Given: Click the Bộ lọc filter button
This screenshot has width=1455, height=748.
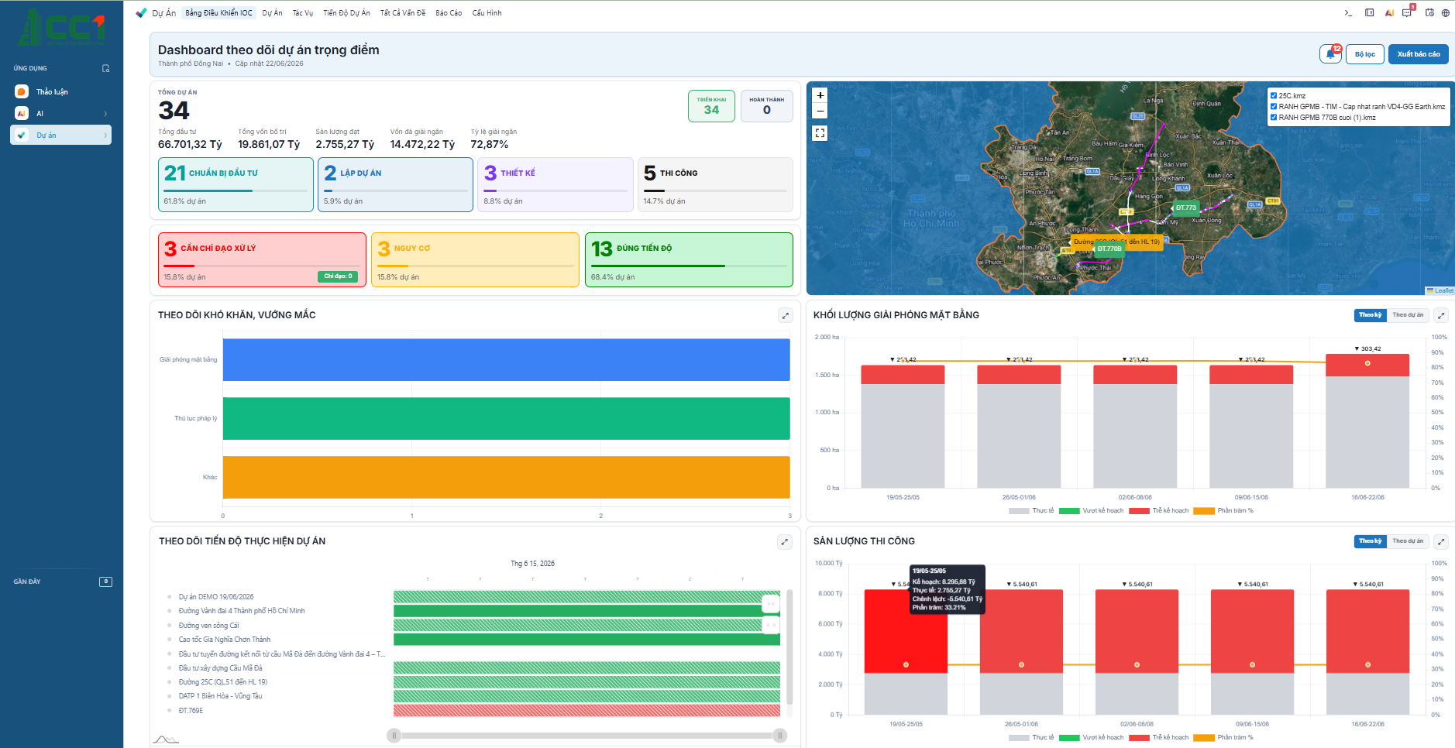Looking at the screenshot, I should click(1364, 54).
